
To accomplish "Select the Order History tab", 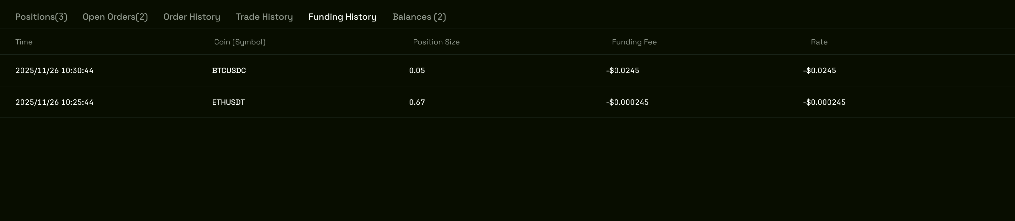I will pos(192,17).
